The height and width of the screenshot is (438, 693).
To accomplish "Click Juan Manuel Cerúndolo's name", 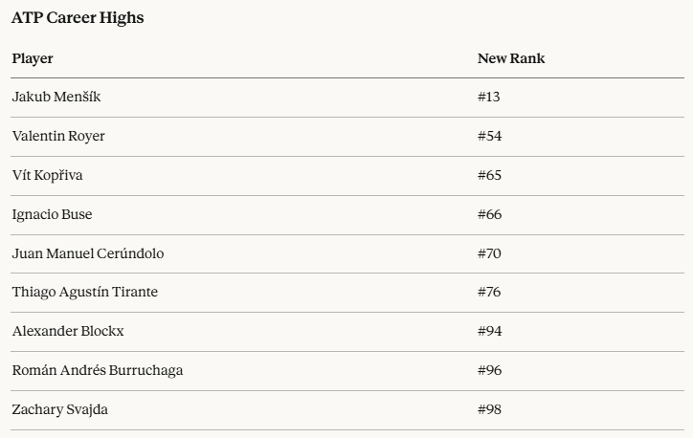I will click(88, 253).
